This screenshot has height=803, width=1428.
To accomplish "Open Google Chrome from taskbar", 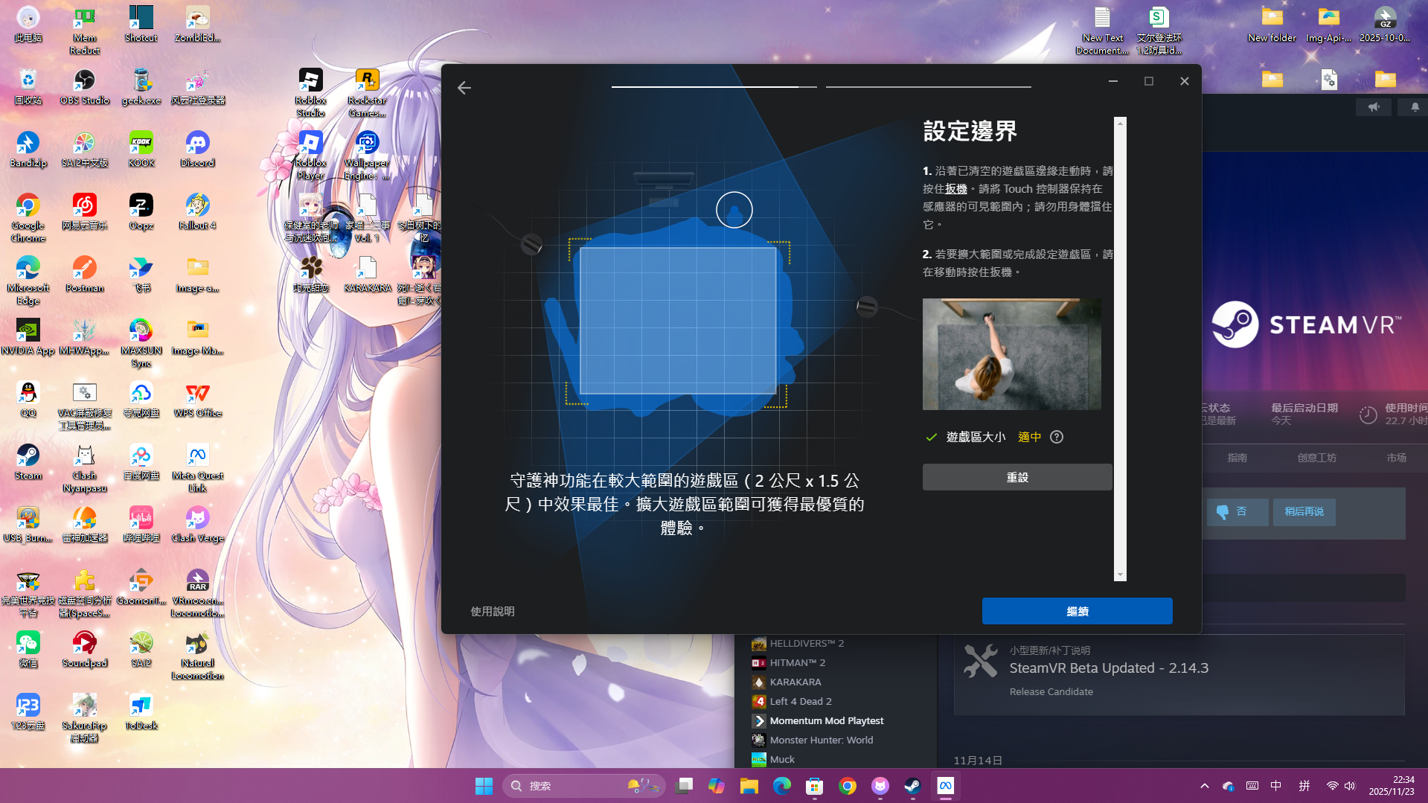I will [847, 786].
